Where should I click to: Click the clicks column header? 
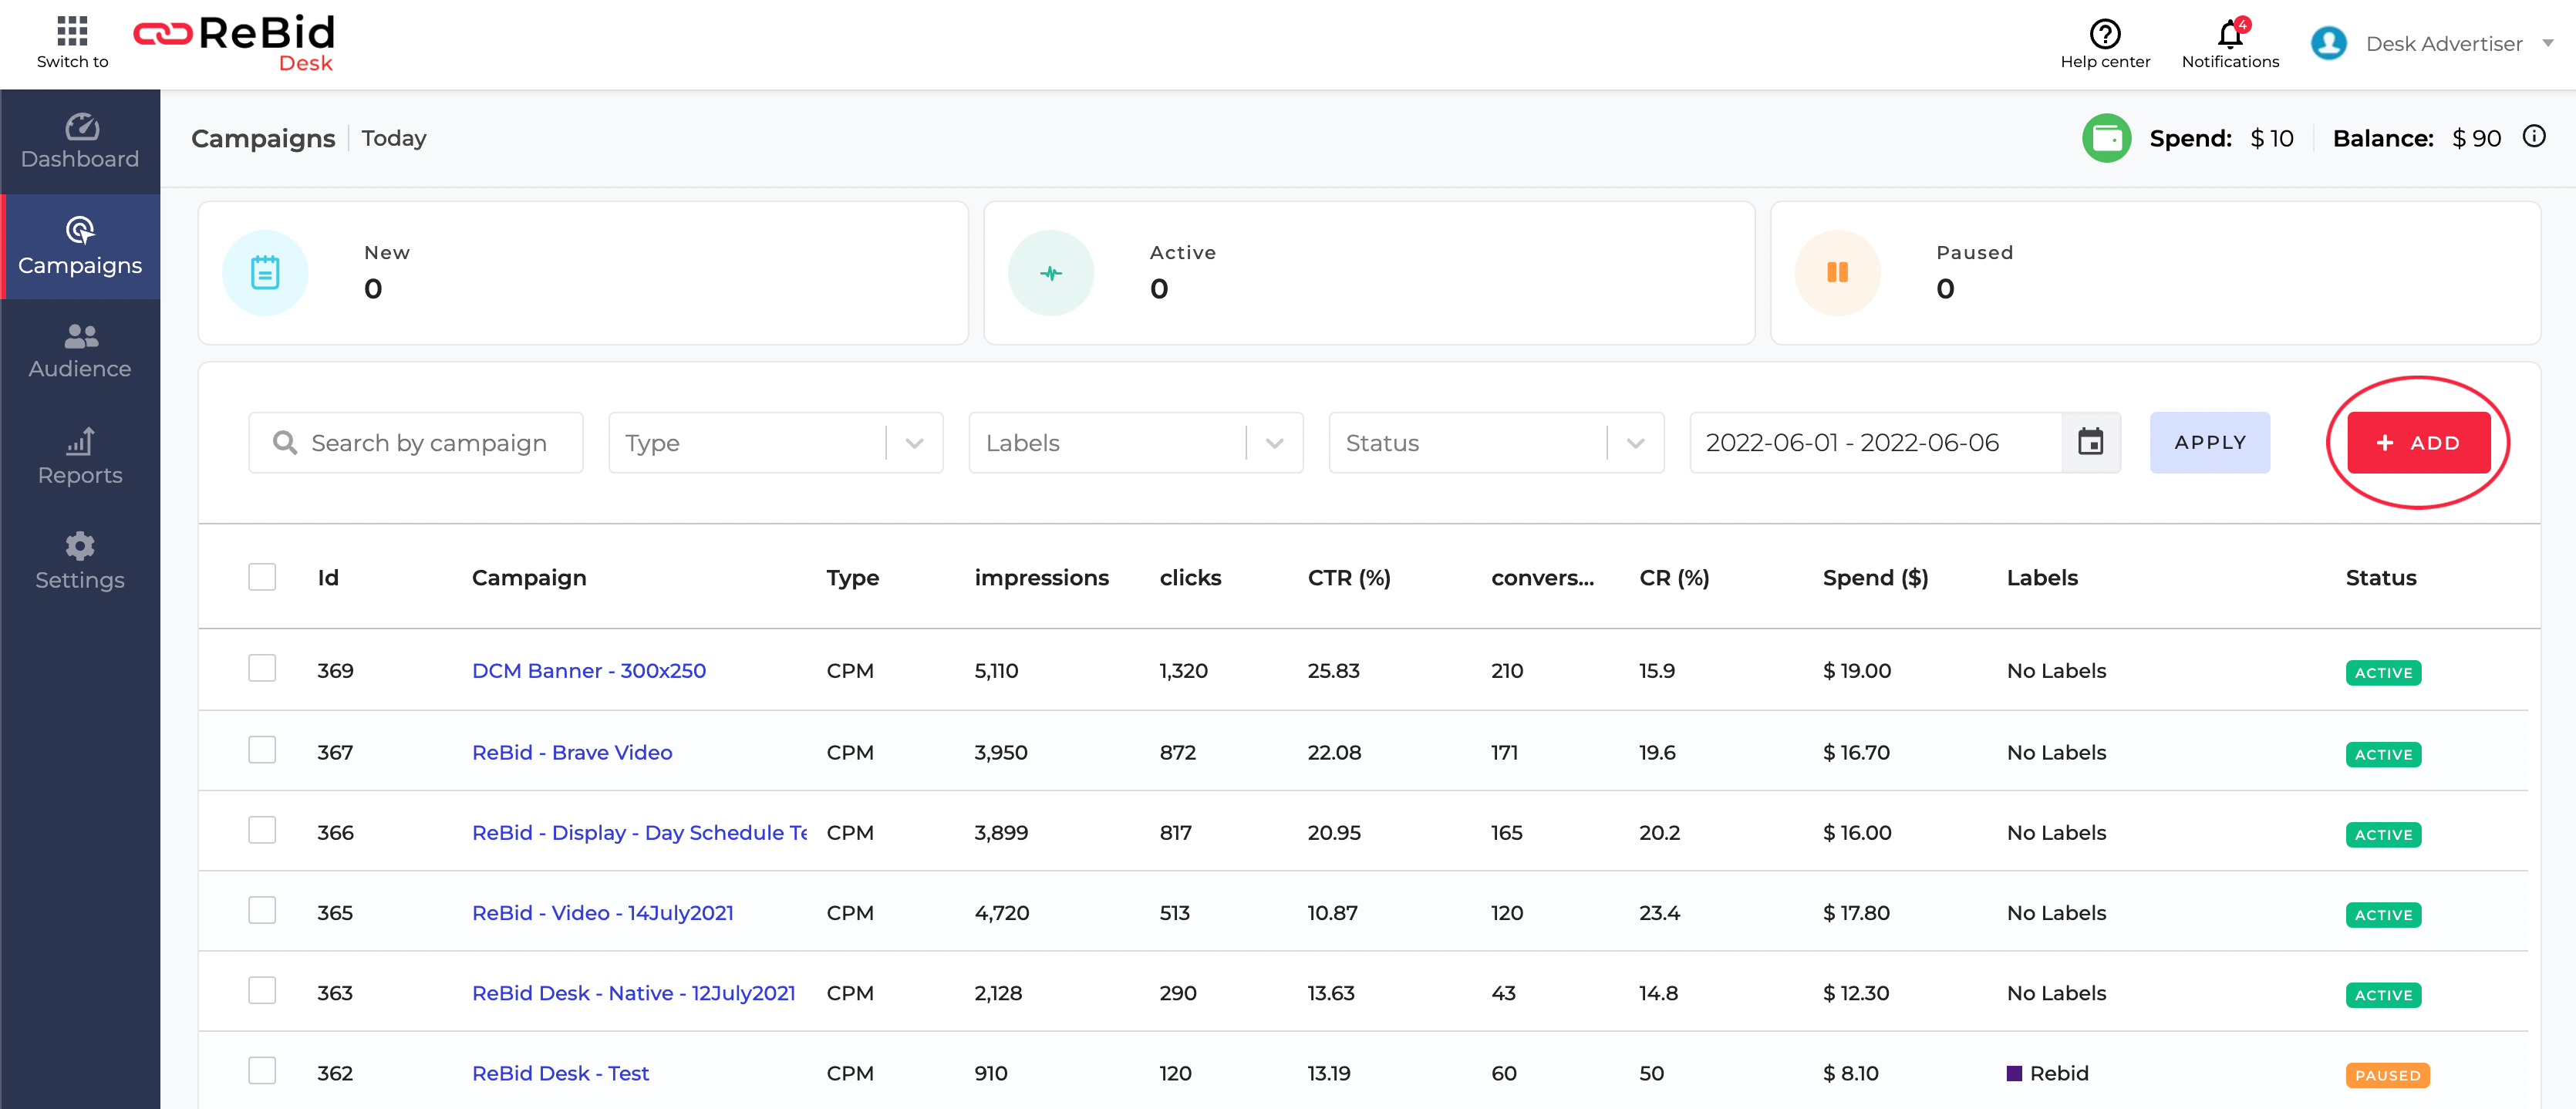(x=1190, y=578)
